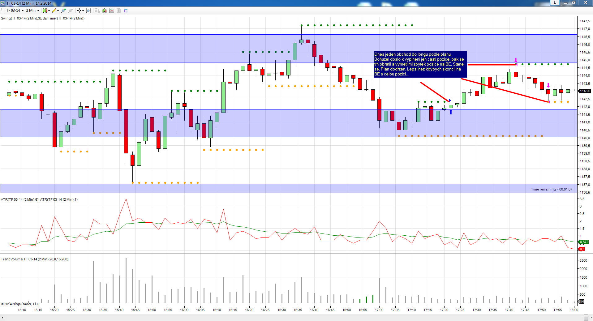The height and width of the screenshot is (321, 593).
Task: Select the Zoom Frame tool icon
Action: click(x=88, y=11)
